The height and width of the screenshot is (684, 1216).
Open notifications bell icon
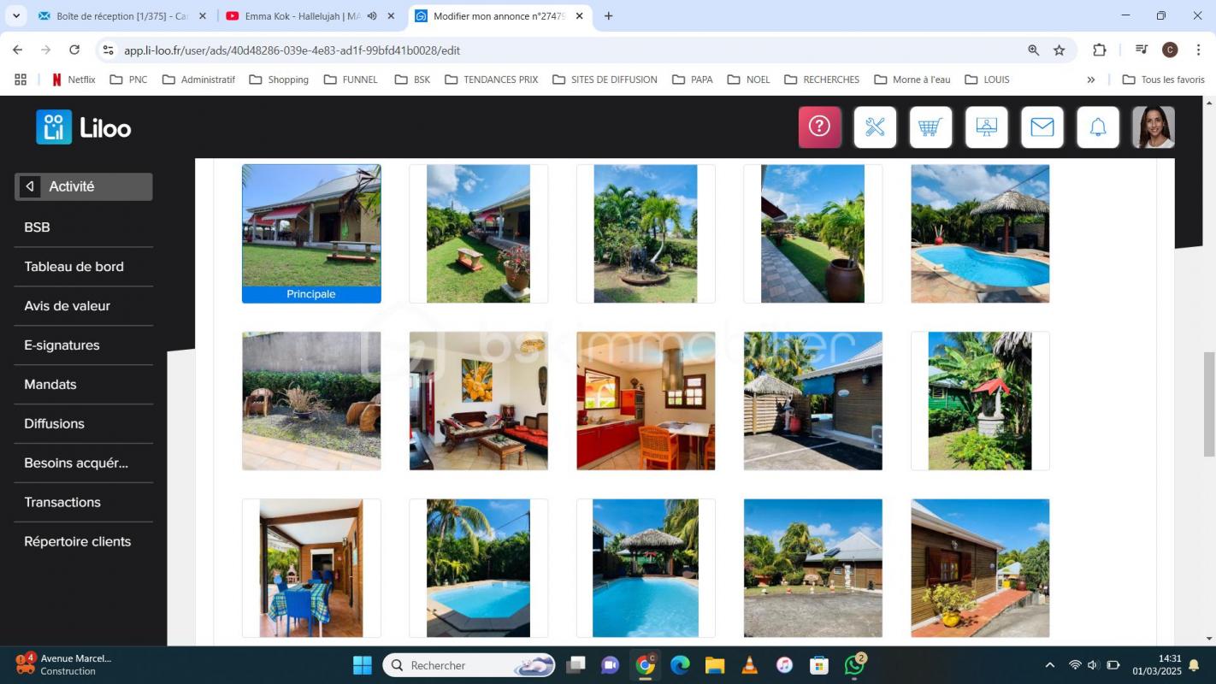[1098, 127]
